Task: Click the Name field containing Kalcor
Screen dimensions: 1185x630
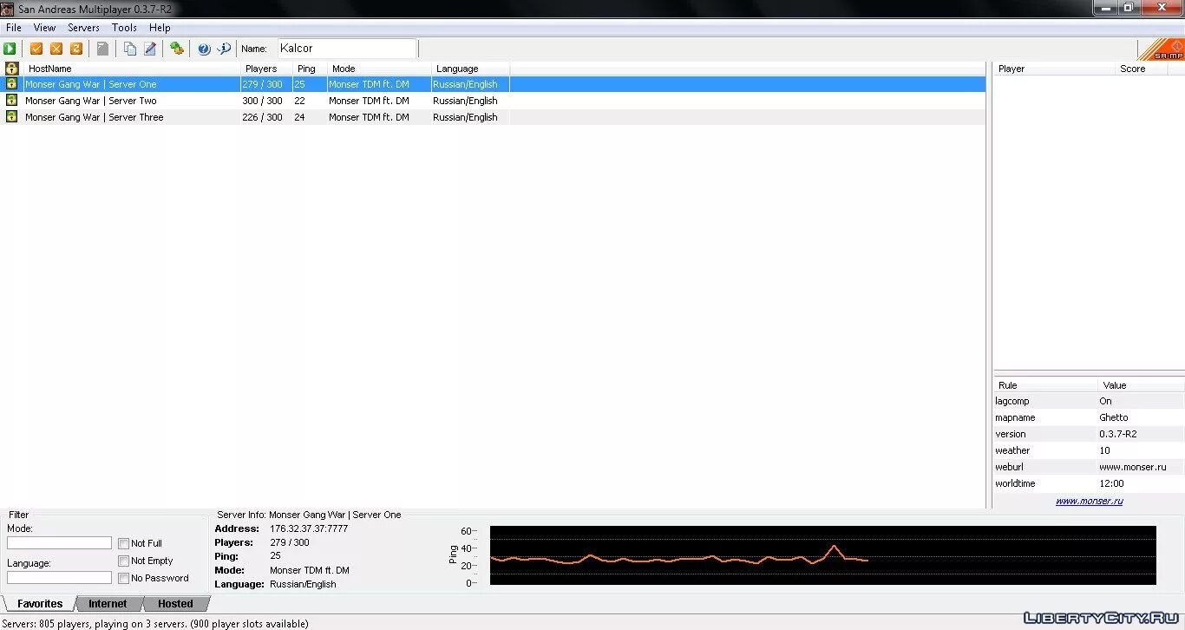Action: (347, 49)
